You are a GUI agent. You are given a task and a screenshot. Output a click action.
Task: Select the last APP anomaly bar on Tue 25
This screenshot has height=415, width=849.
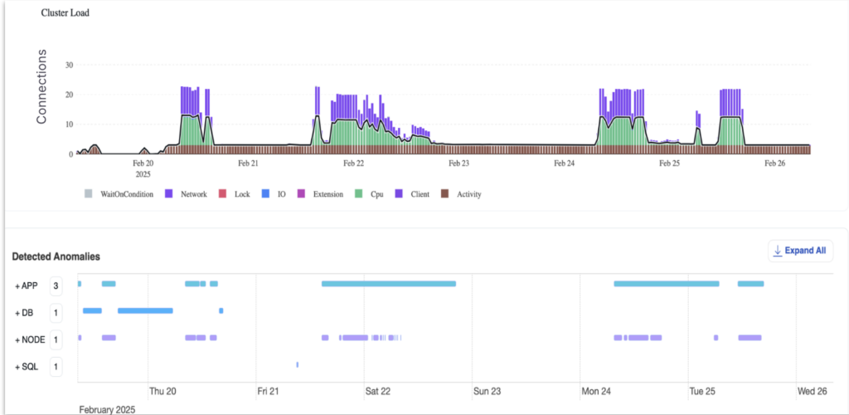click(x=751, y=284)
